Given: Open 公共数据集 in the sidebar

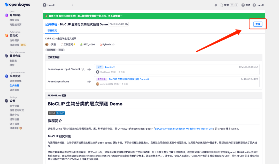Looking at the screenshot, I should [x=16, y=81].
